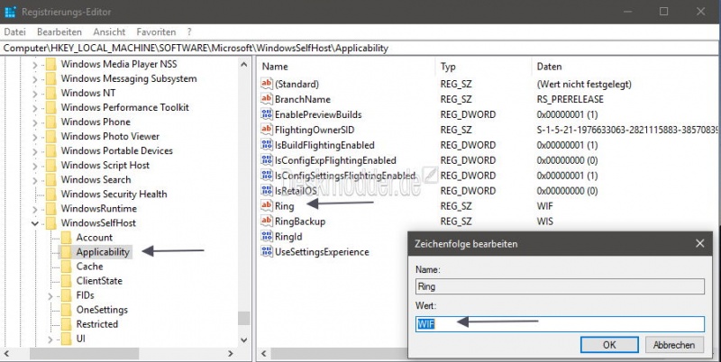
Task: Select the ClientState tree item
Action: click(99, 281)
